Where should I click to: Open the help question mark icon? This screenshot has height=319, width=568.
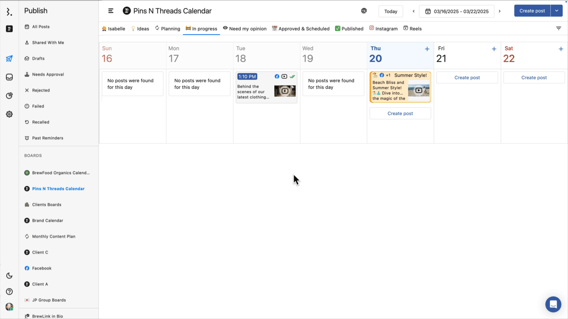point(9,292)
